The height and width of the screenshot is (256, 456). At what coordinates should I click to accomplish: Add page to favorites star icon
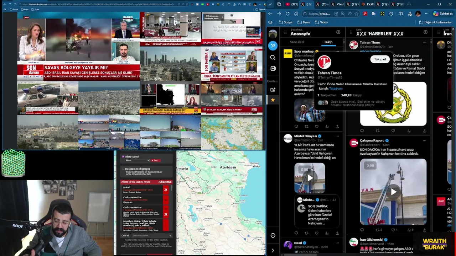coord(356,14)
